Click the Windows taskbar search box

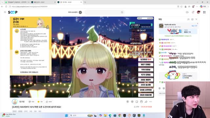(x=81, y=115)
